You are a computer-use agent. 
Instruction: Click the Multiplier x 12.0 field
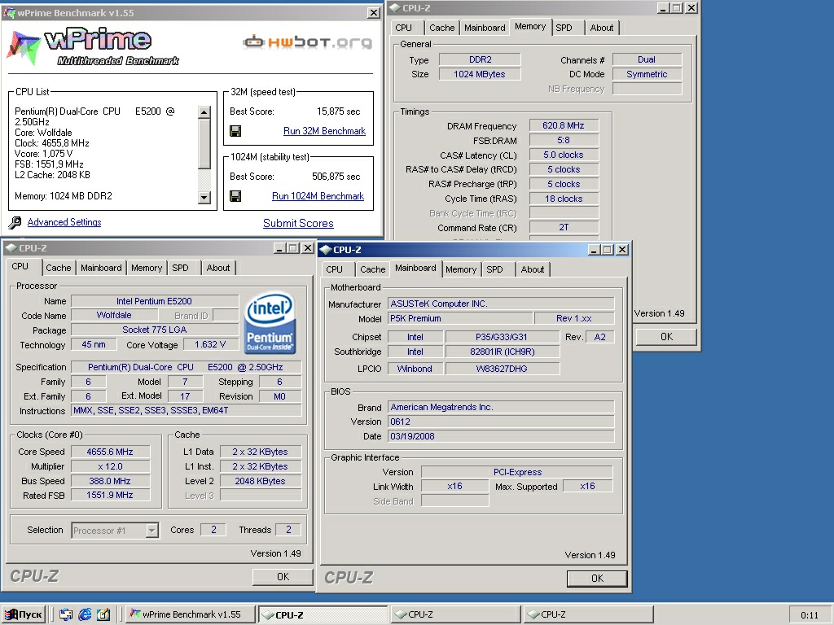pos(110,466)
